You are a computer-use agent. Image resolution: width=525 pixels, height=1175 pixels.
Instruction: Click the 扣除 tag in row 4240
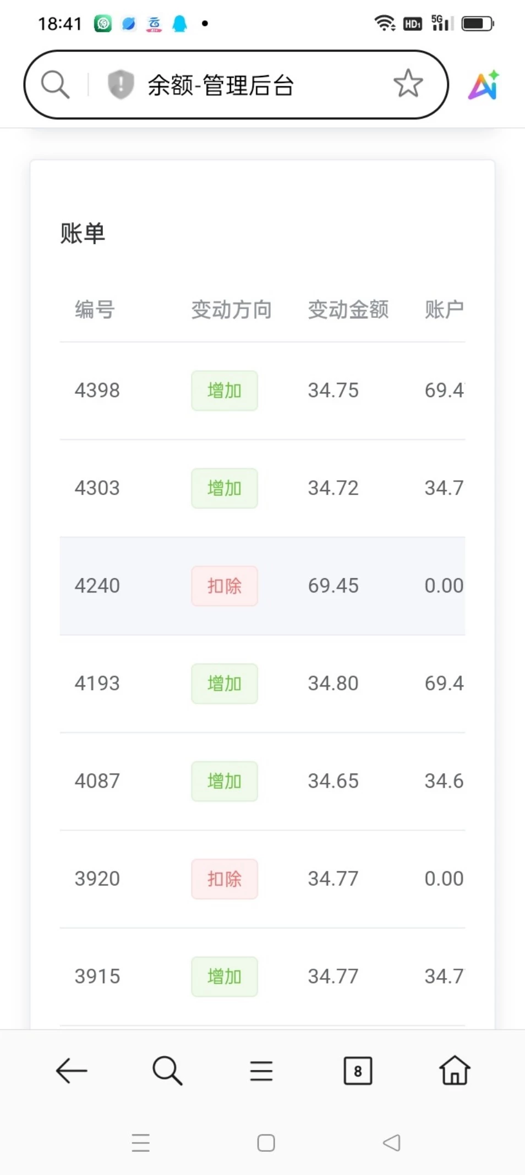click(x=224, y=586)
